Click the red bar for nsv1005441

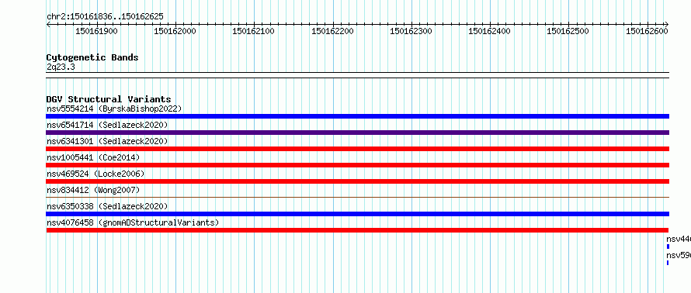point(358,165)
